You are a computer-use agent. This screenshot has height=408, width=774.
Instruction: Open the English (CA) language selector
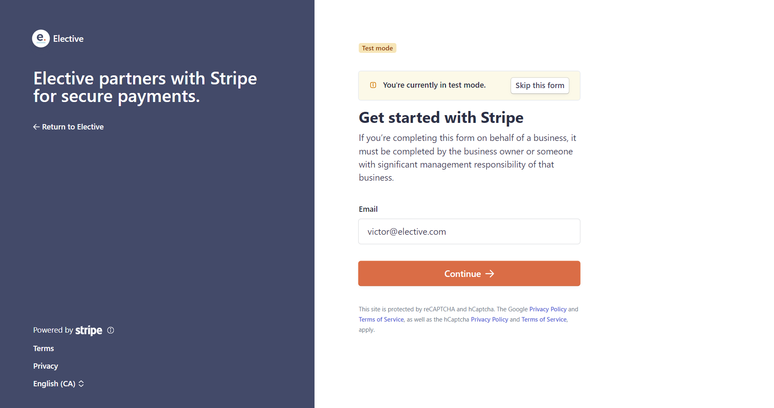(x=59, y=384)
